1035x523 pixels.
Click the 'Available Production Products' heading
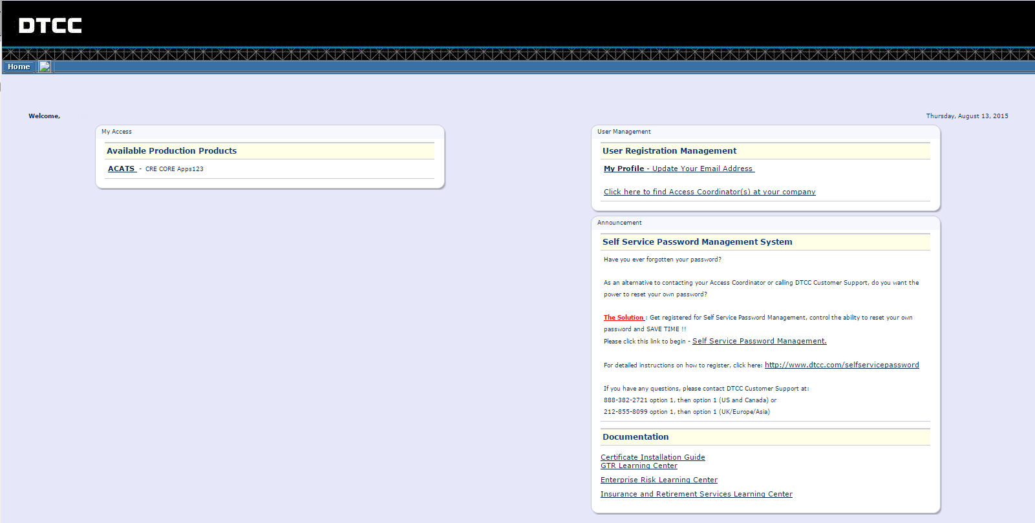pos(171,151)
